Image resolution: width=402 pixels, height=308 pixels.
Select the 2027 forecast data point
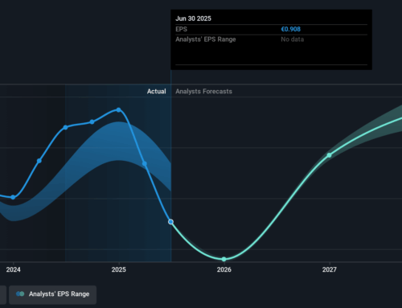pyautogui.click(x=330, y=155)
